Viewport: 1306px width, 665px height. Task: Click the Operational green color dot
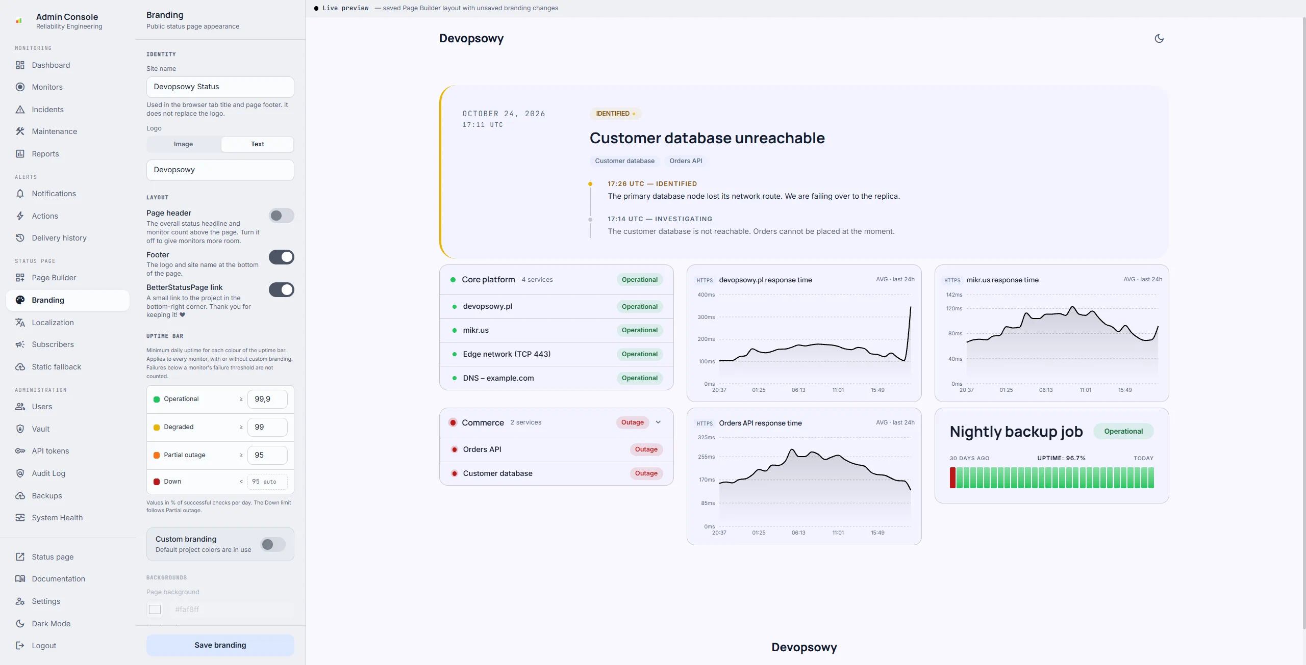coord(157,400)
